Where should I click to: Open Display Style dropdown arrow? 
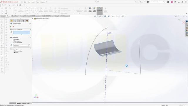(110, 16)
